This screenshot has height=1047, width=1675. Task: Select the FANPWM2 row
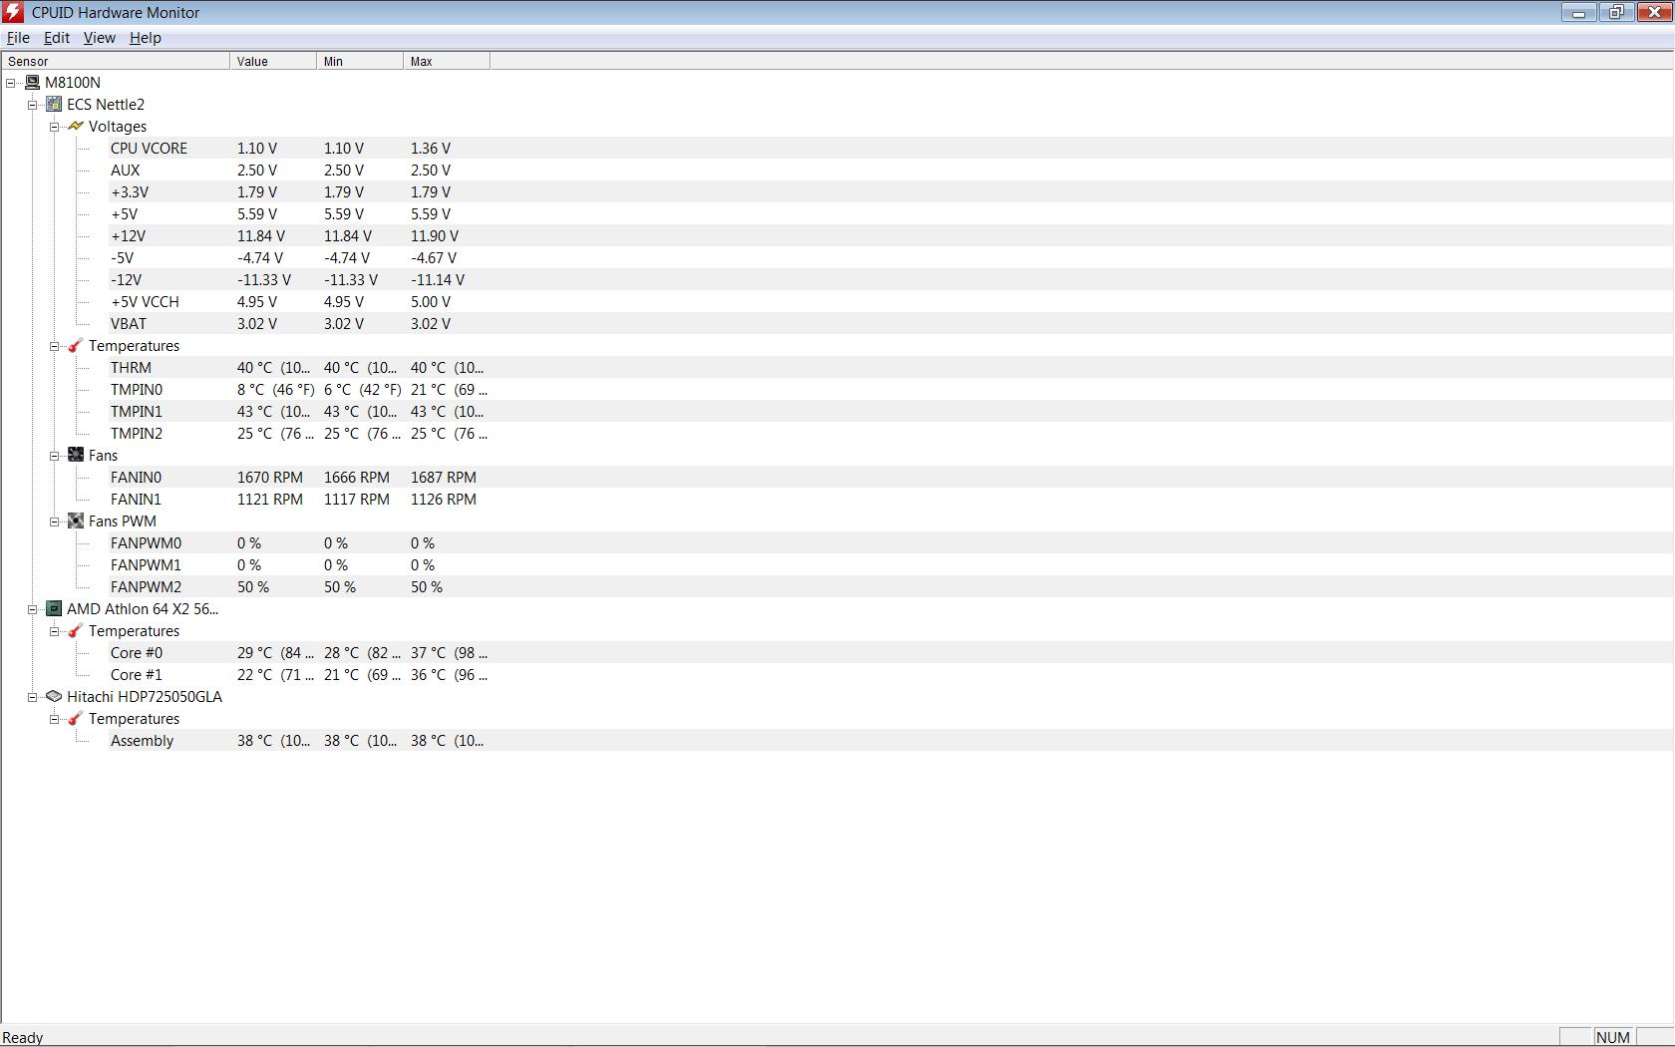[890, 587]
